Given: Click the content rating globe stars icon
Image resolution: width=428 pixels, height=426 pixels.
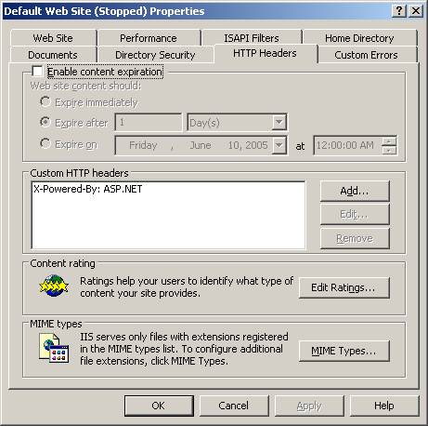Looking at the screenshot, I should point(54,286).
